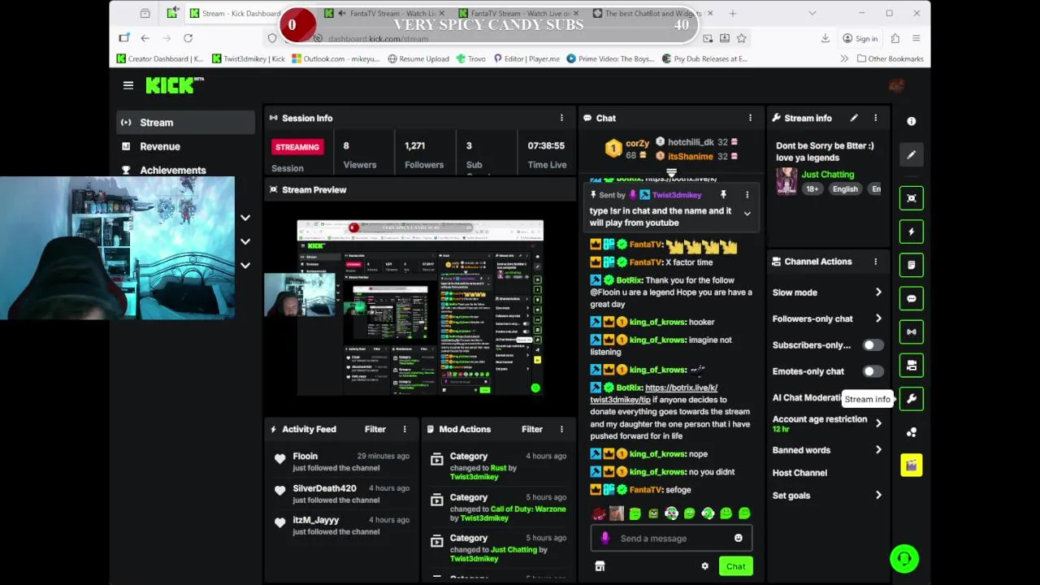Toggle Subscribers-only chat switch
The image size is (1040, 585).
(x=872, y=345)
